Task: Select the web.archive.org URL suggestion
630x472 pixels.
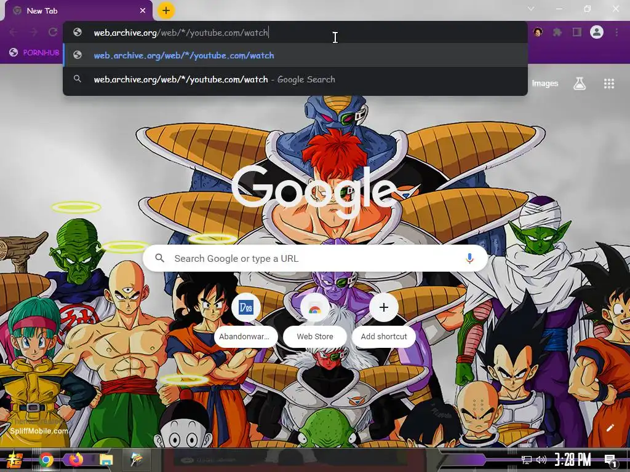Action: [295, 55]
